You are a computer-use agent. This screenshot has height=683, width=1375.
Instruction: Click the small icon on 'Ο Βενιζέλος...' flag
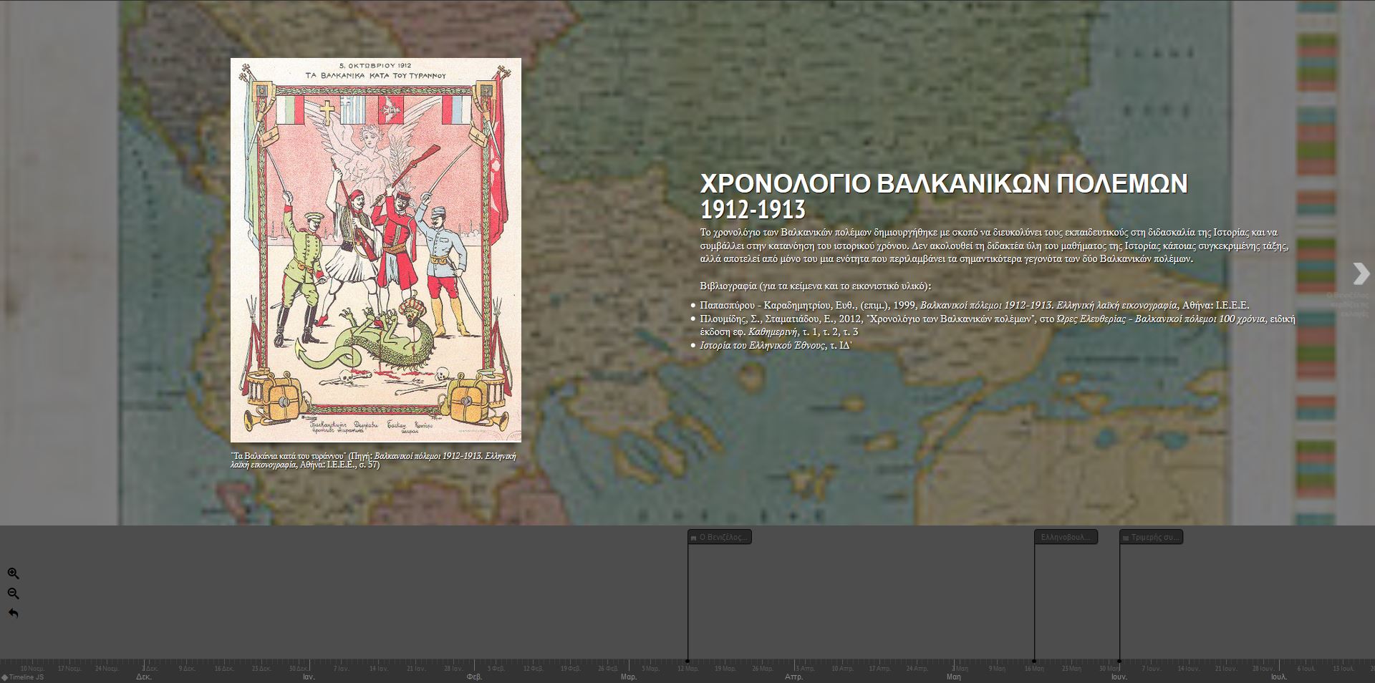pos(693,538)
